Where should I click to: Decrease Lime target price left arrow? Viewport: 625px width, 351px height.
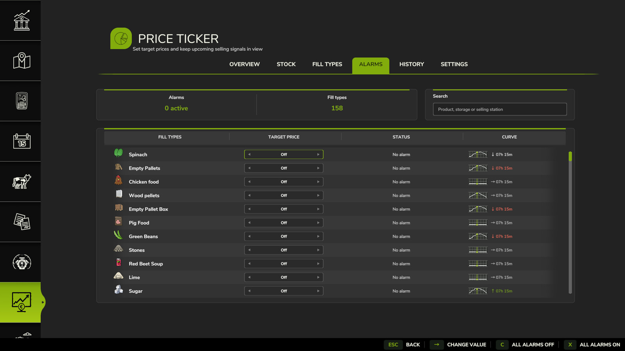coord(249,277)
